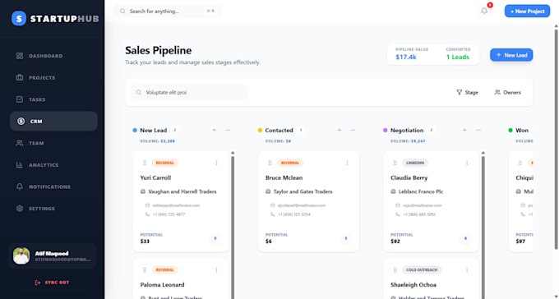Click the $17.4k pipeline value

point(406,57)
